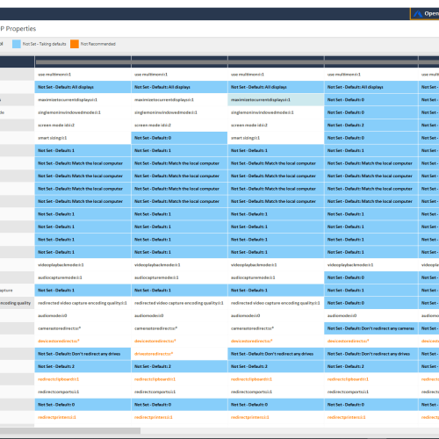The width and height of the screenshot is (439, 439).
Task: Select 'Not Set - Default: Don't redirect any cameras' in fourth column
Action: click(371, 328)
